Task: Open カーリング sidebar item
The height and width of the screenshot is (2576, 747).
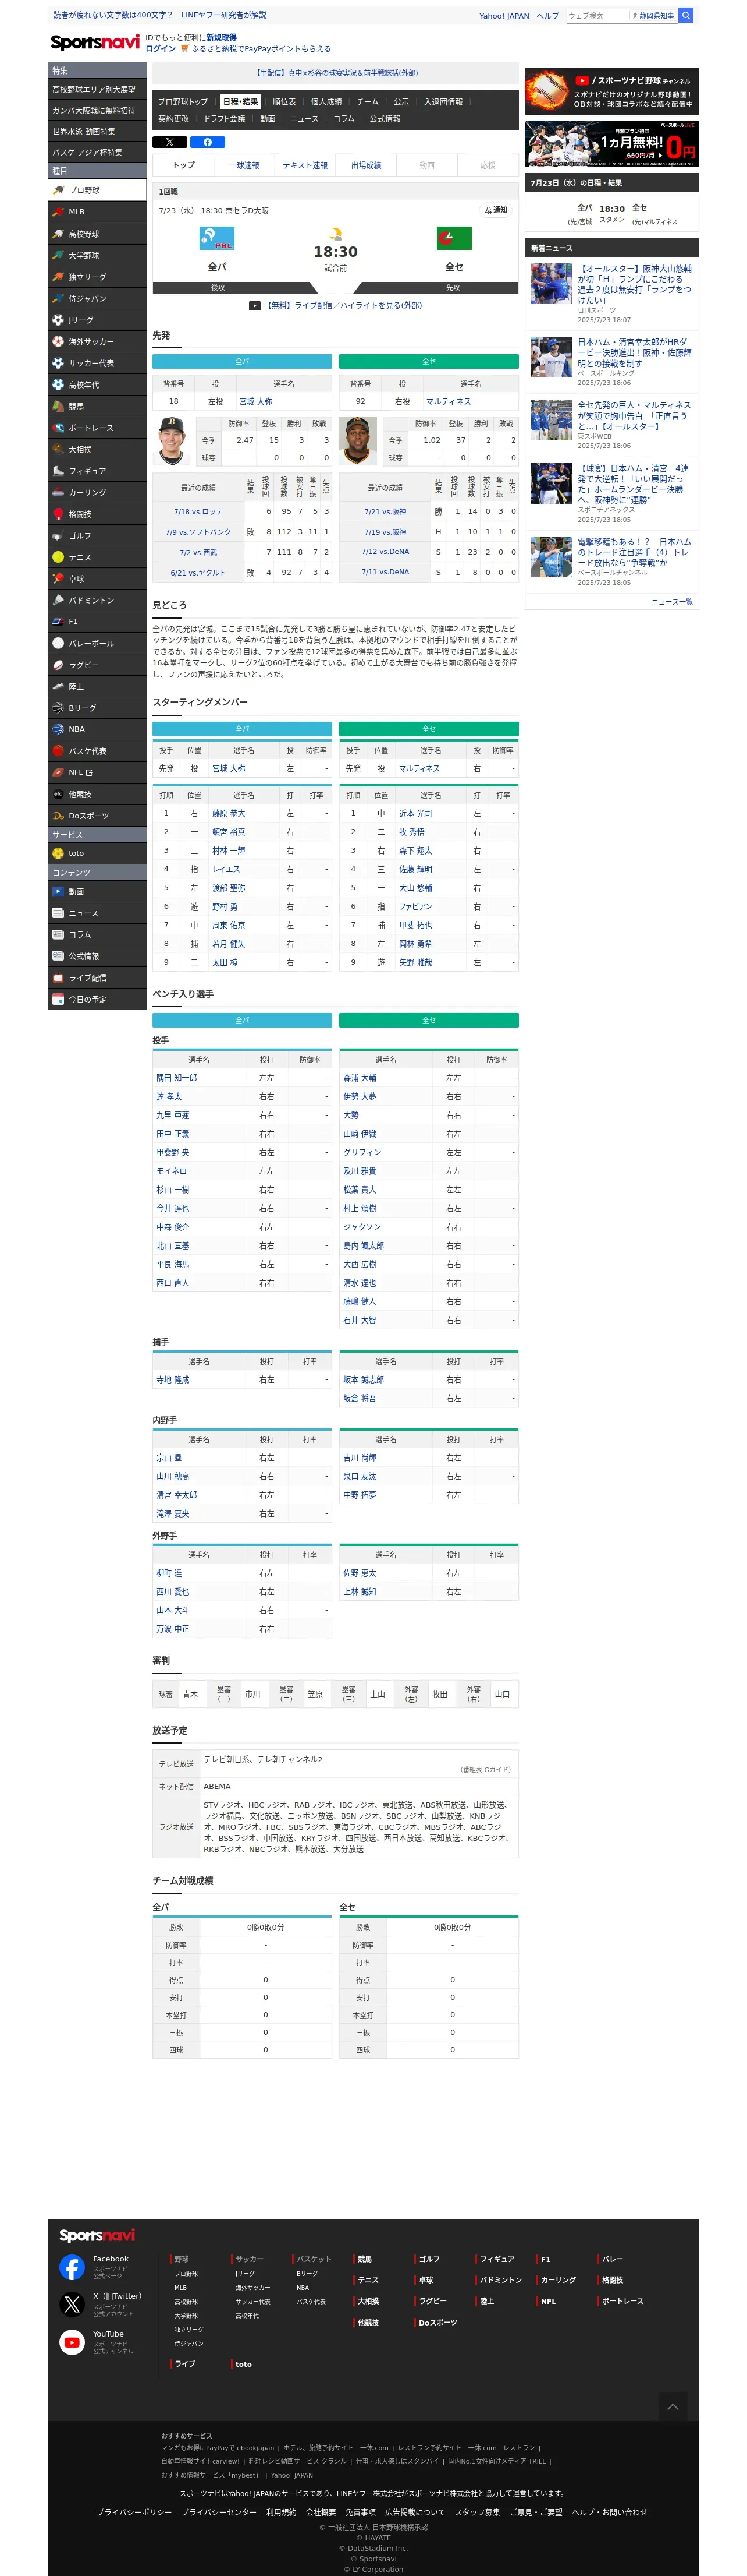Action: point(97,493)
